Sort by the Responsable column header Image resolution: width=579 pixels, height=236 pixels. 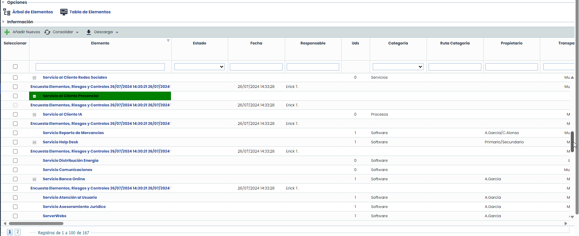[313, 43]
